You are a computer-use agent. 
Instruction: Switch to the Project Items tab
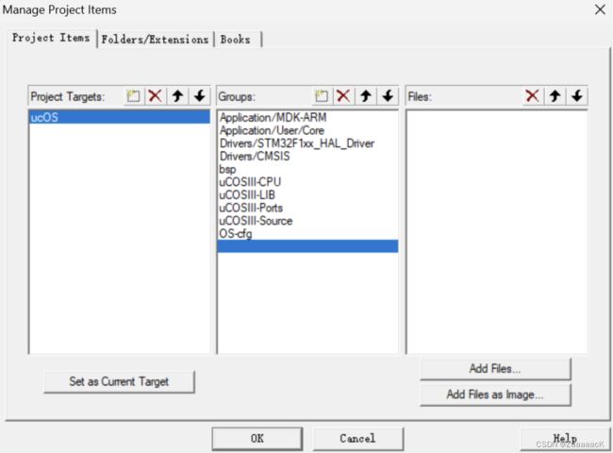[51, 38]
